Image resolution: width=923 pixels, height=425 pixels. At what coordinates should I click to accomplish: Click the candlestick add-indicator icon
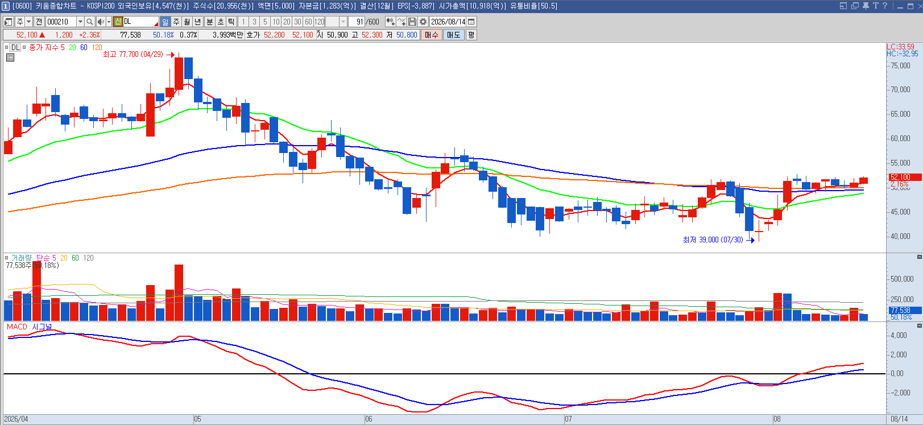pyautogui.click(x=390, y=22)
